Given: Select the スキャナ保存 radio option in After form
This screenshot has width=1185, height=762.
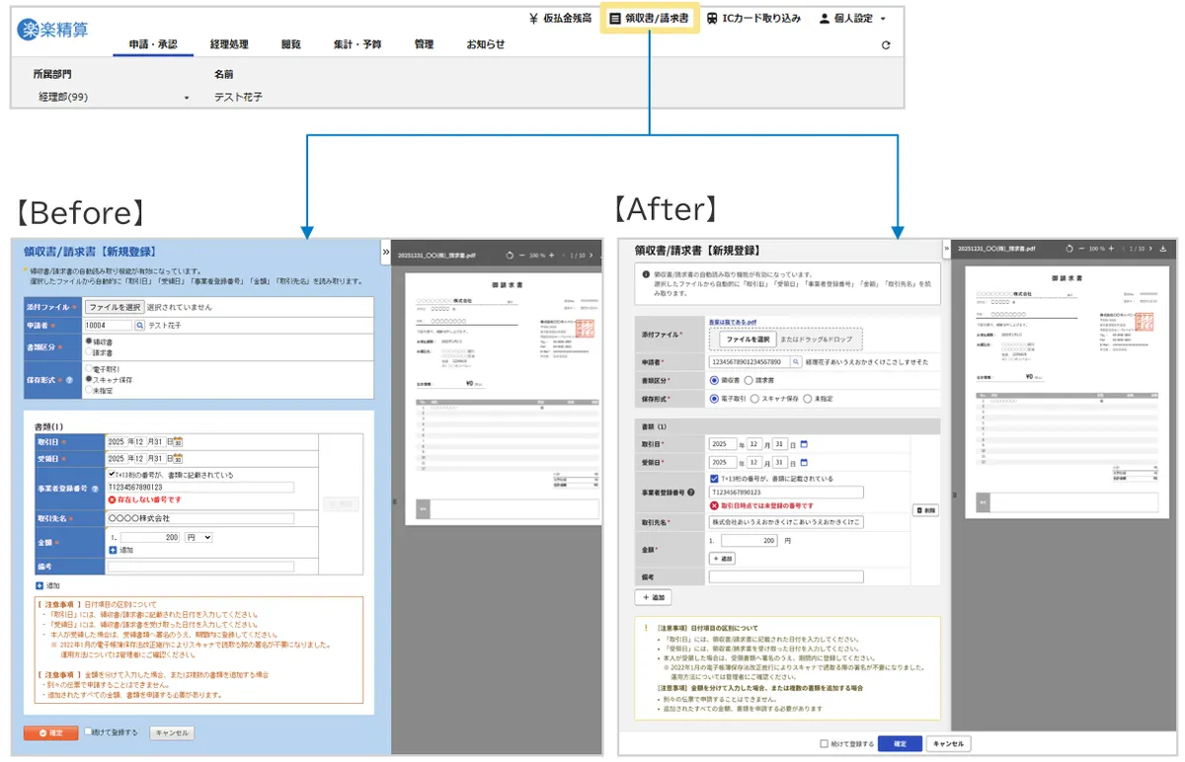Looking at the screenshot, I should click(754, 399).
